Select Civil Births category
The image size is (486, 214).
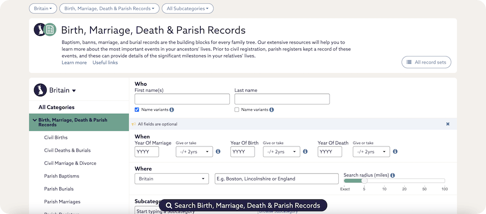tap(56, 138)
